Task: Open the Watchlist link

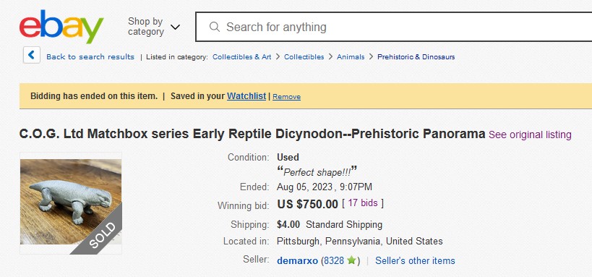Action: tap(246, 96)
